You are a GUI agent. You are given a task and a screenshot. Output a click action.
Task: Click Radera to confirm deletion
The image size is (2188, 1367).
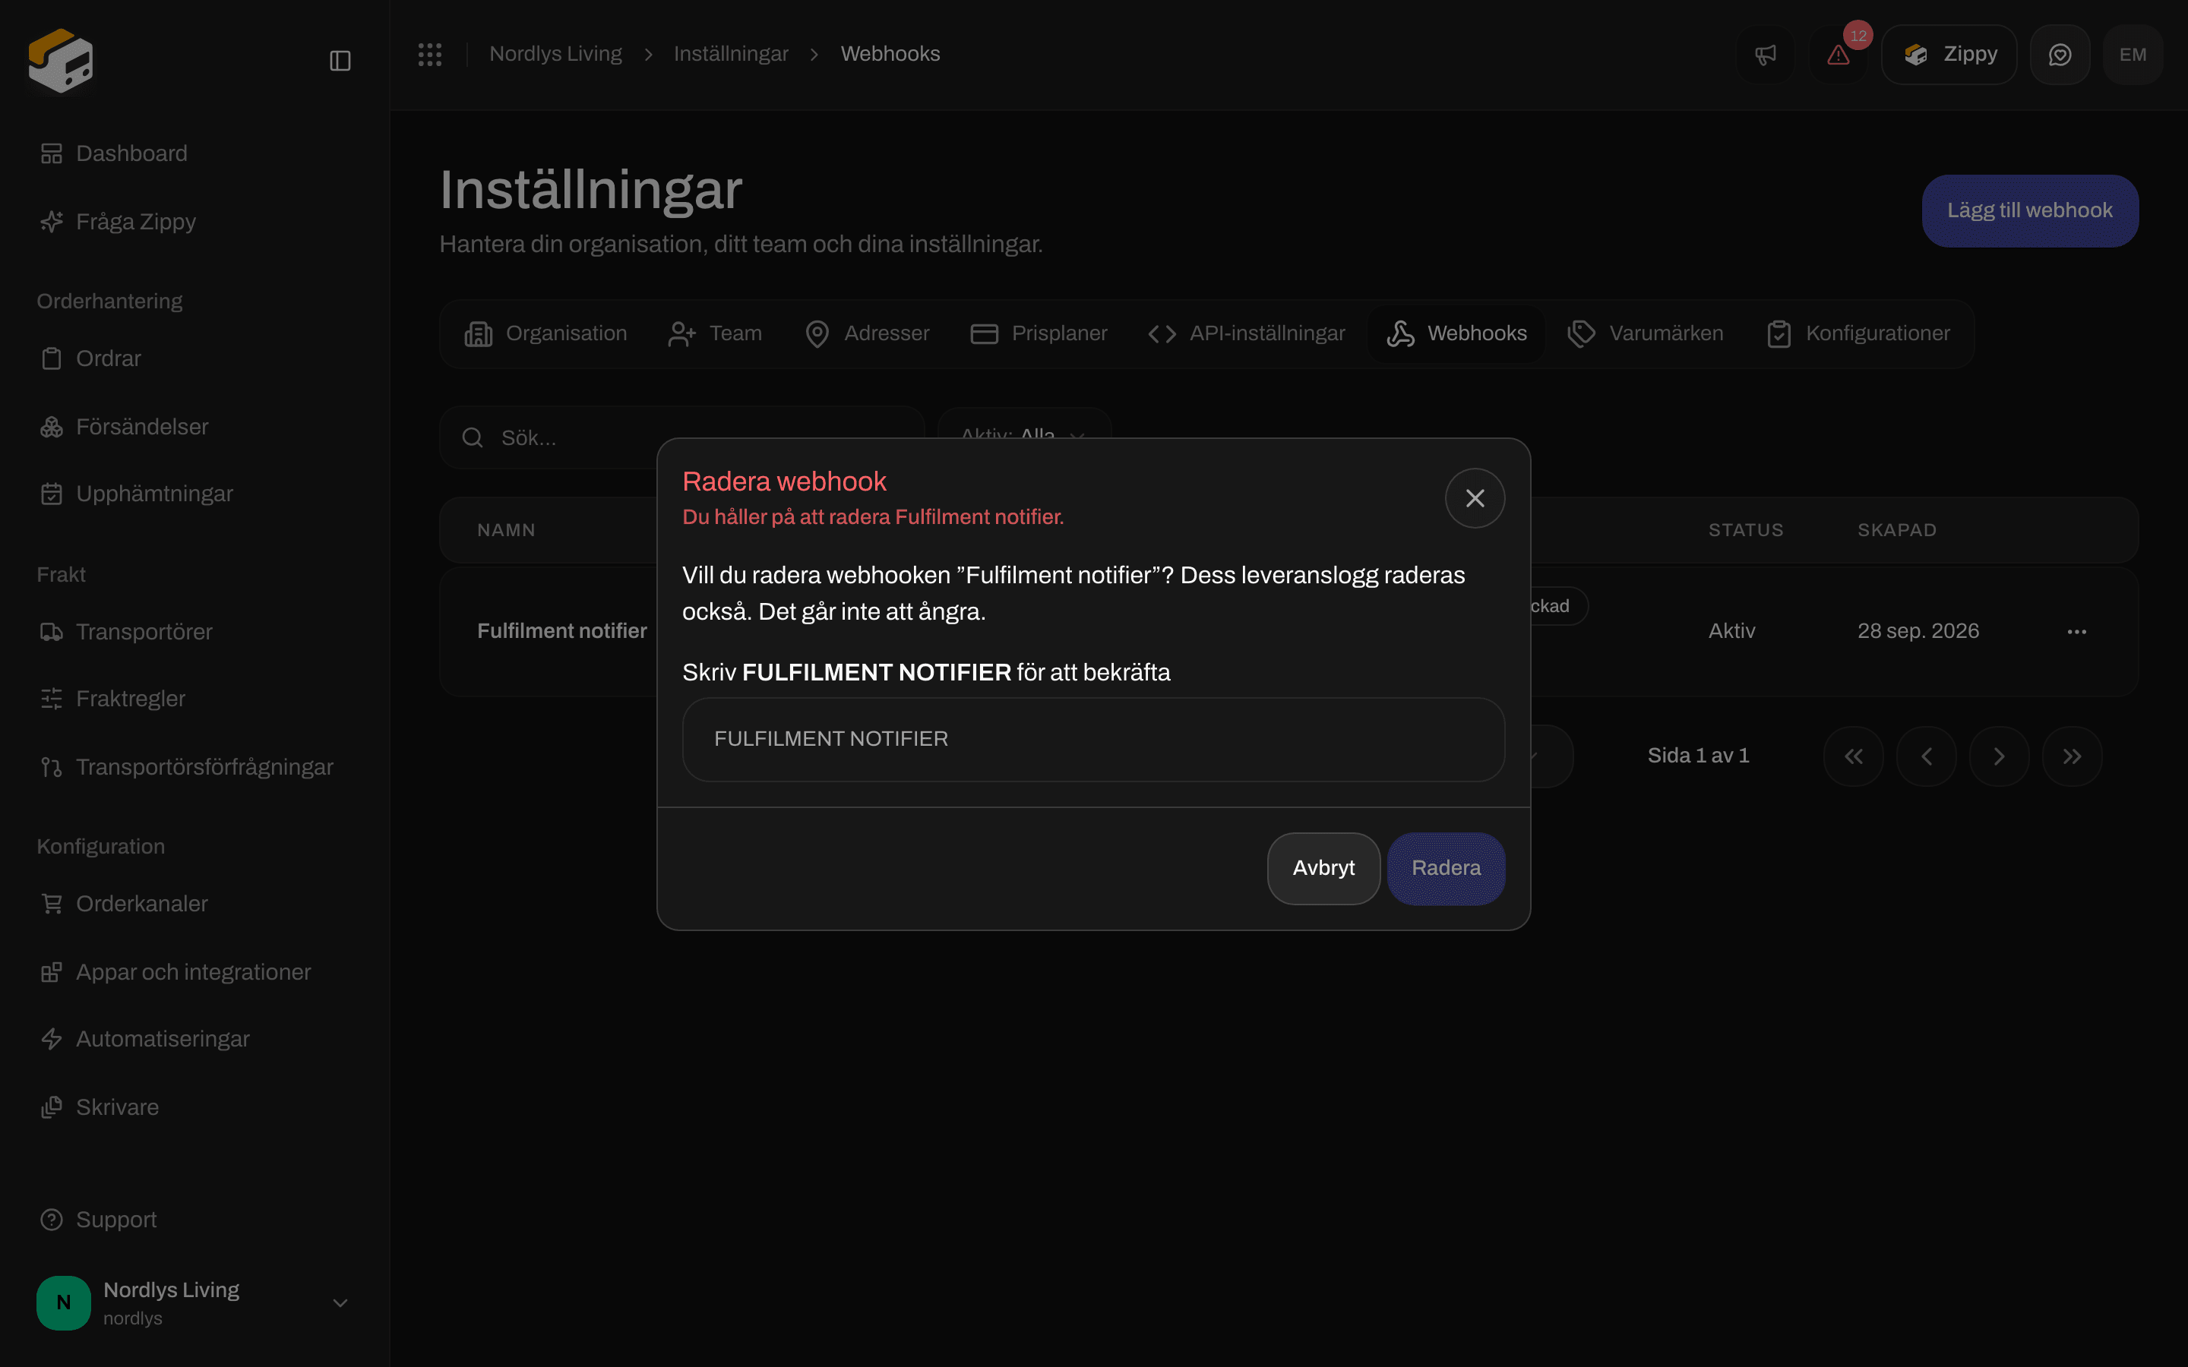coord(1446,868)
